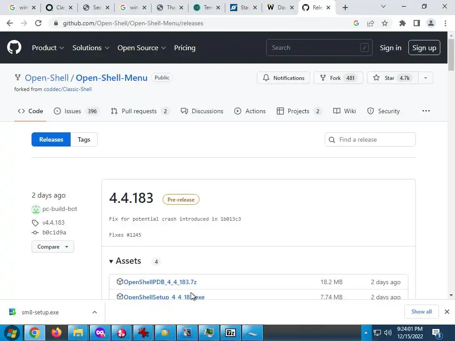Open the Projects tab
This screenshot has height=341, width=455.
pyautogui.click(x=299, y=111)
